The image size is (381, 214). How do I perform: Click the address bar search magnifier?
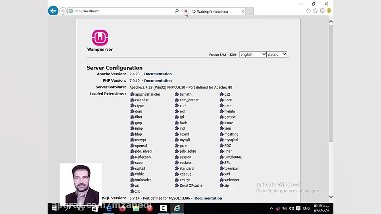(177, 11)
